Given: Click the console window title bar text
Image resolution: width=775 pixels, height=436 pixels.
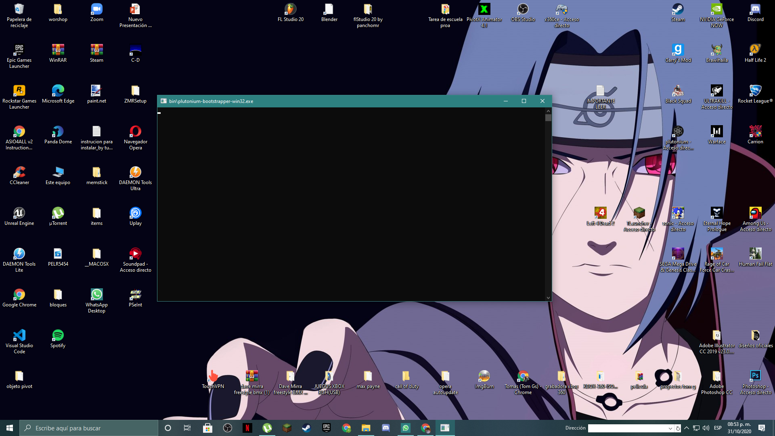Looking at the screenshot, I should (x=211, y=101).
